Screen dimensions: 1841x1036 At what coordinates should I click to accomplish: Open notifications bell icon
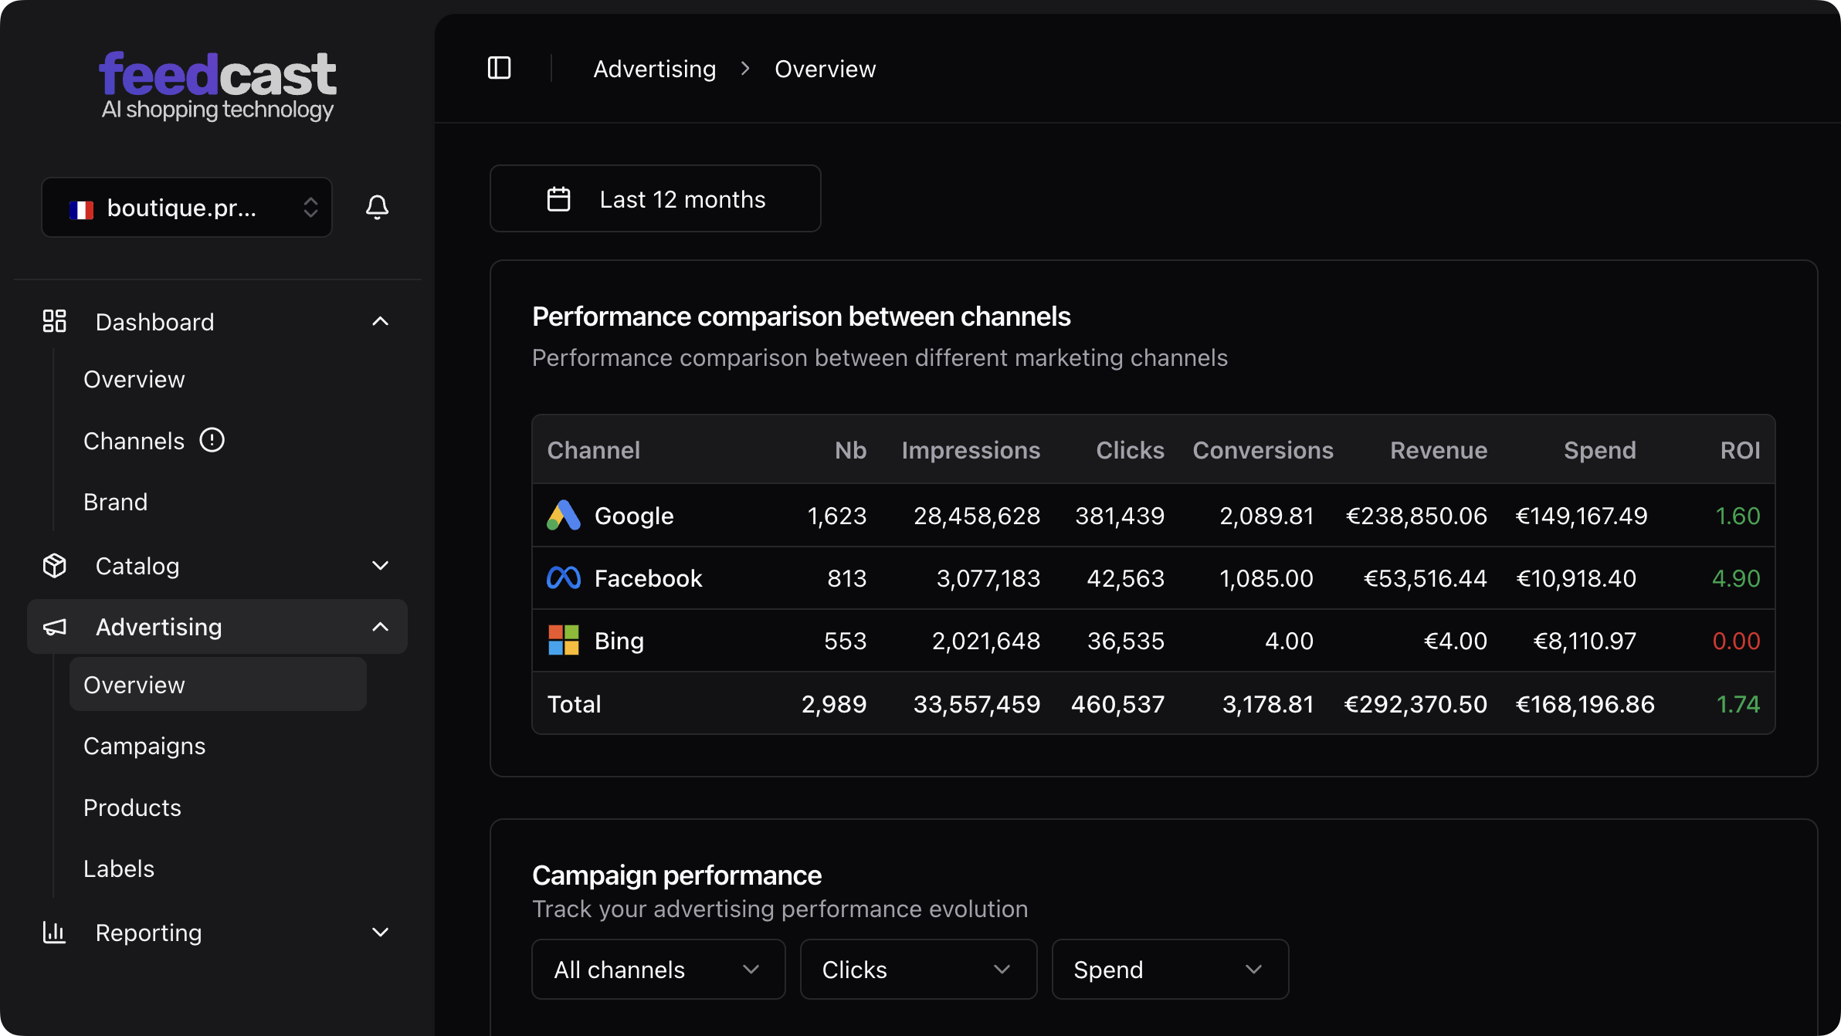click(x=377, y=207)
